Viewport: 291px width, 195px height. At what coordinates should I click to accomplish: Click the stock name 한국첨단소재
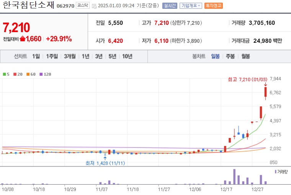tap(28, 5)
